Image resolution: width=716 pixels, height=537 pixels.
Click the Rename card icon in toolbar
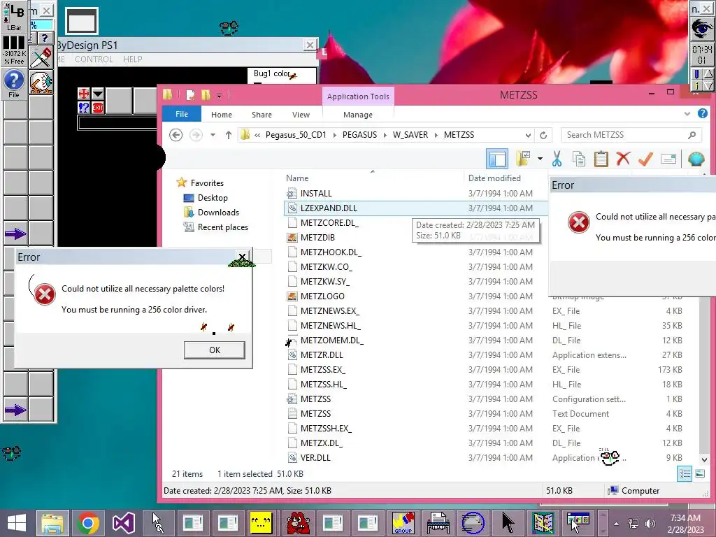click(x=668, y=159)
